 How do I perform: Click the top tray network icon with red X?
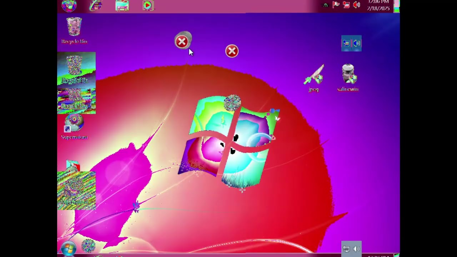[x=346, y=5]
